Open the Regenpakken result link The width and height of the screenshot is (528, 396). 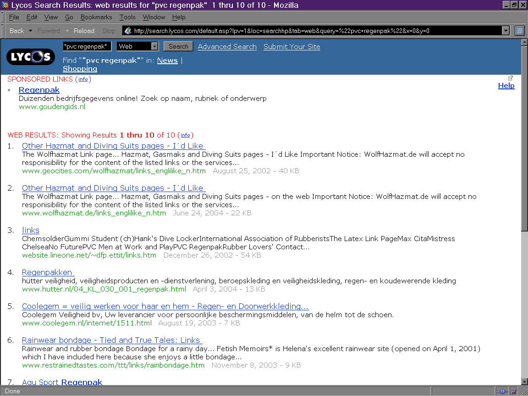[x=48, y=272]
